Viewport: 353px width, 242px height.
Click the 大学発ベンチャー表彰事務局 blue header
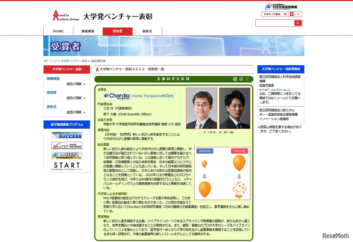click(281, 69)
